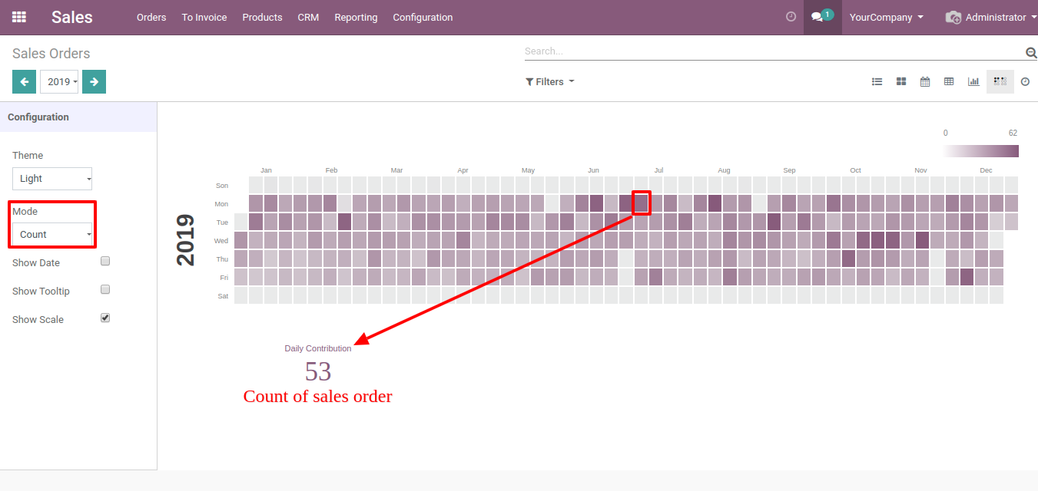This screenshot has height=491, width=1038.
Task: Switch to graph view
Action: pos(973,81)
